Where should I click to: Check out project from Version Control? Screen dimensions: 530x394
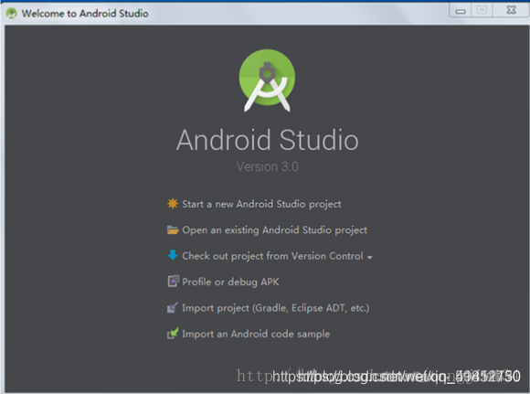[x=272, y=256]
